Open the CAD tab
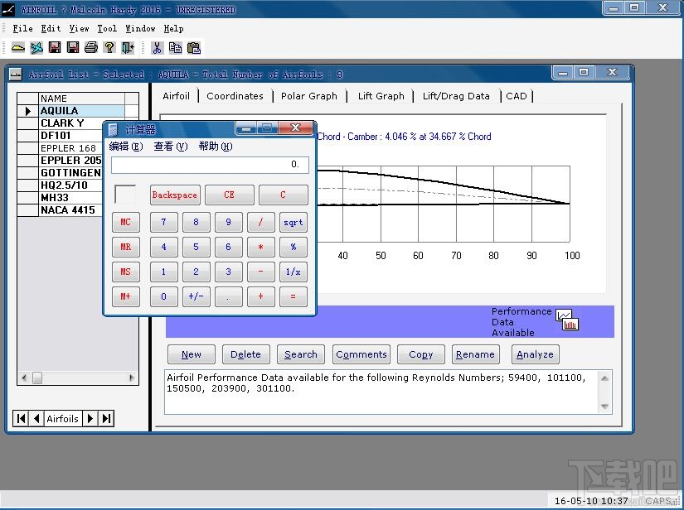684x510 pixels. (x=516, y=96)
